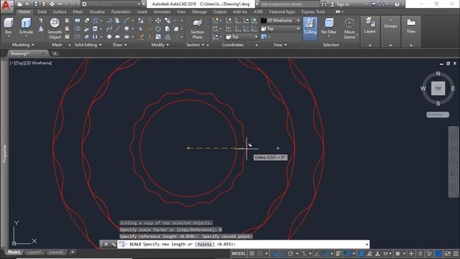Click the Help question mark icon
The image size is (460, 259).
[x=397, y=4]
